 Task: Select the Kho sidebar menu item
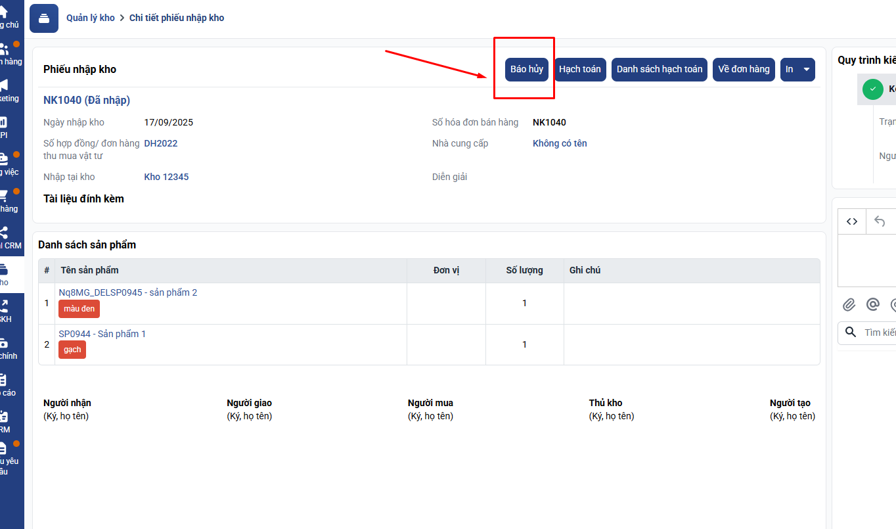pyautogui.click(x=5, y=274)
